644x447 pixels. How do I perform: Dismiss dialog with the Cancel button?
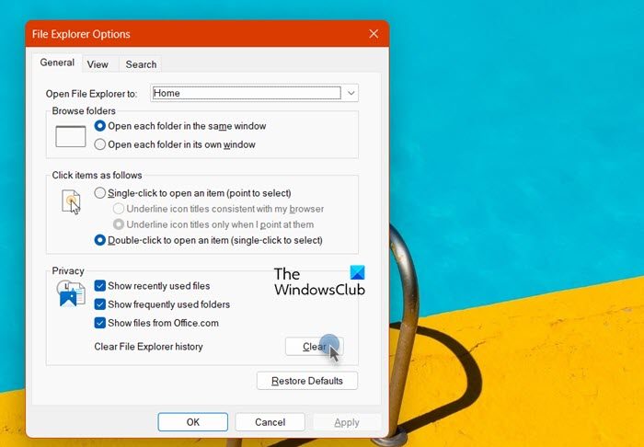pos(270,422)
